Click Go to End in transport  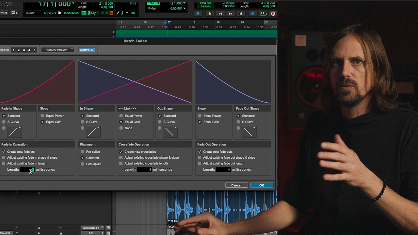[x=241, y=14]
